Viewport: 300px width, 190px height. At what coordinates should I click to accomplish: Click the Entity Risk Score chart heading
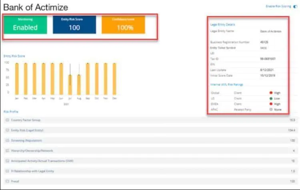point(14,56)
